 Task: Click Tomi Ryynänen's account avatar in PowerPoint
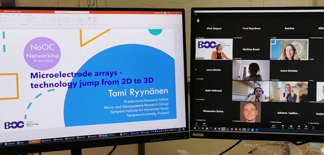[165, 13]
